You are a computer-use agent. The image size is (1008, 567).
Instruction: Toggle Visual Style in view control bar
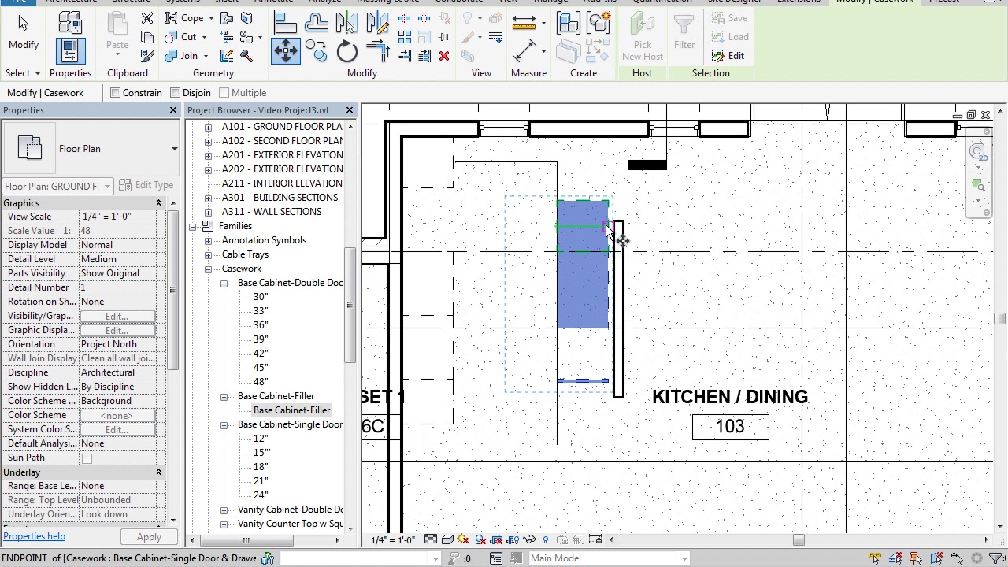click(x=447, y=539)
